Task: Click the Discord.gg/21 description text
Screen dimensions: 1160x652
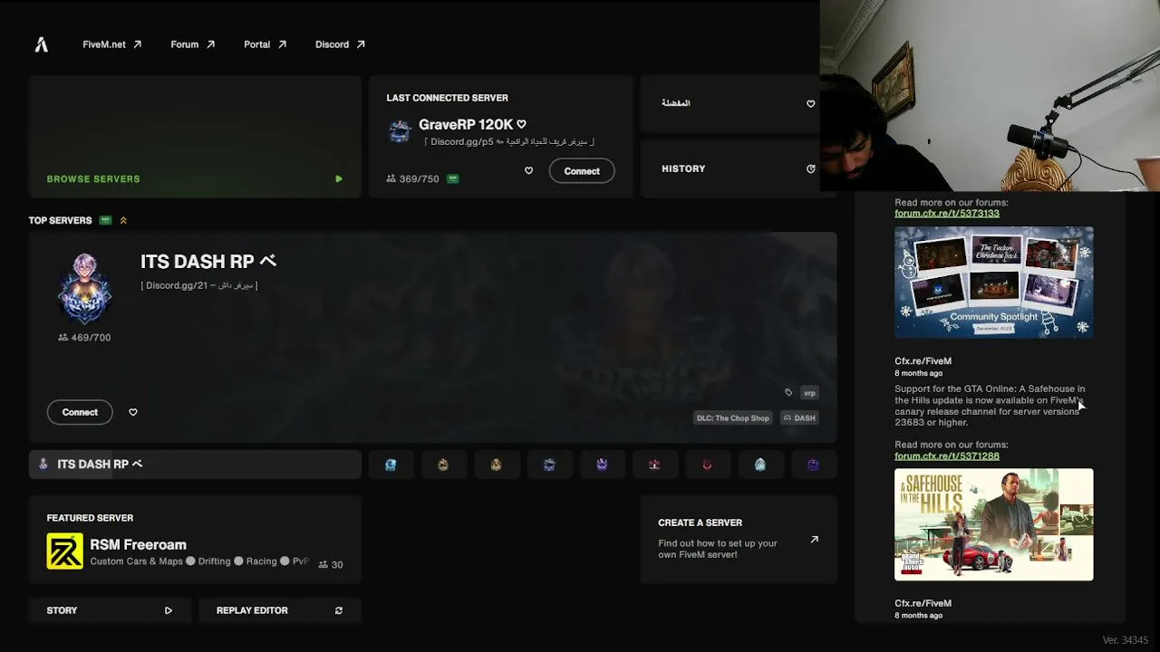Action: (199, 285)
